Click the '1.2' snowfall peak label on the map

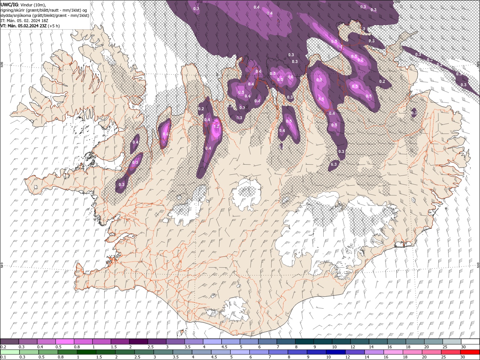[x=216, y=127]
